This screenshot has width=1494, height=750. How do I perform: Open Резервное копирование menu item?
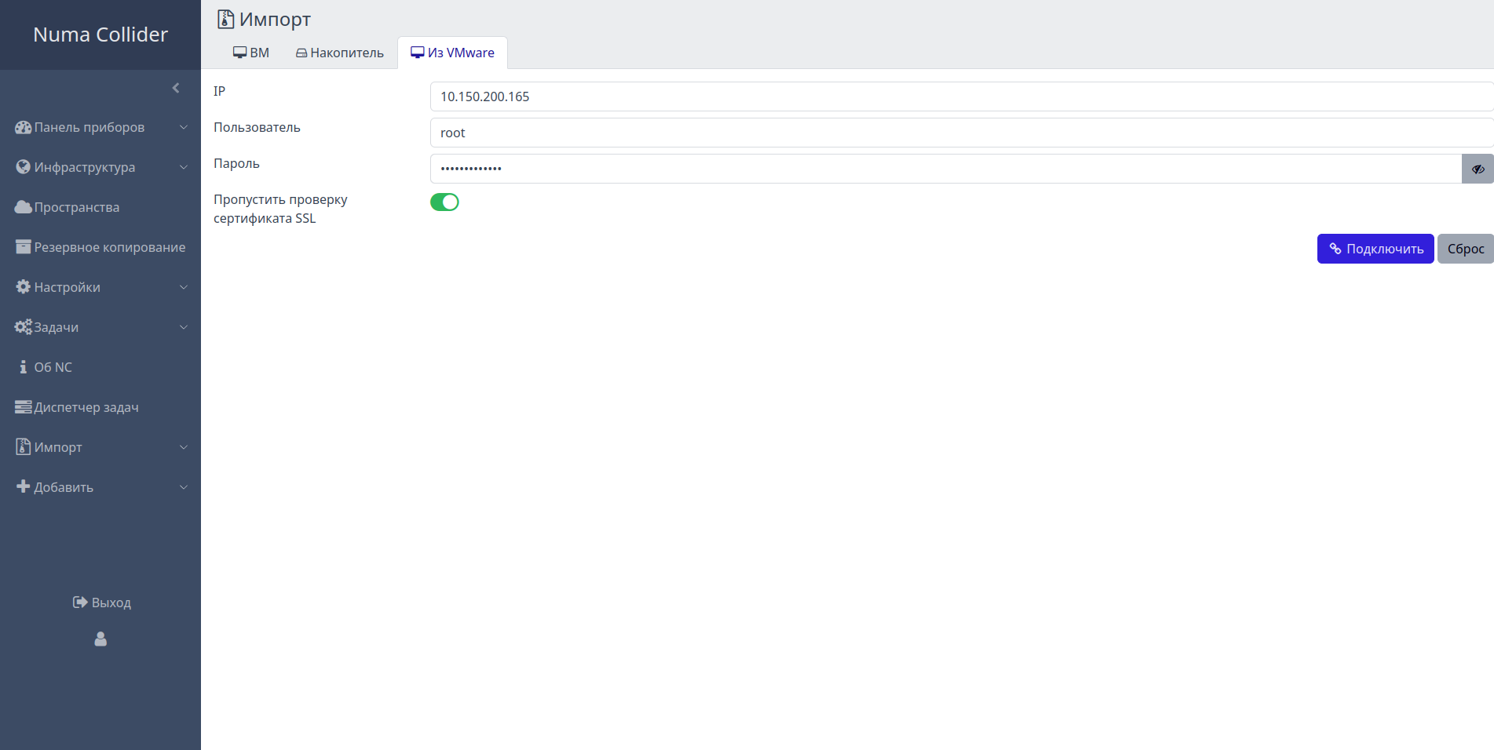pos(100,247)
